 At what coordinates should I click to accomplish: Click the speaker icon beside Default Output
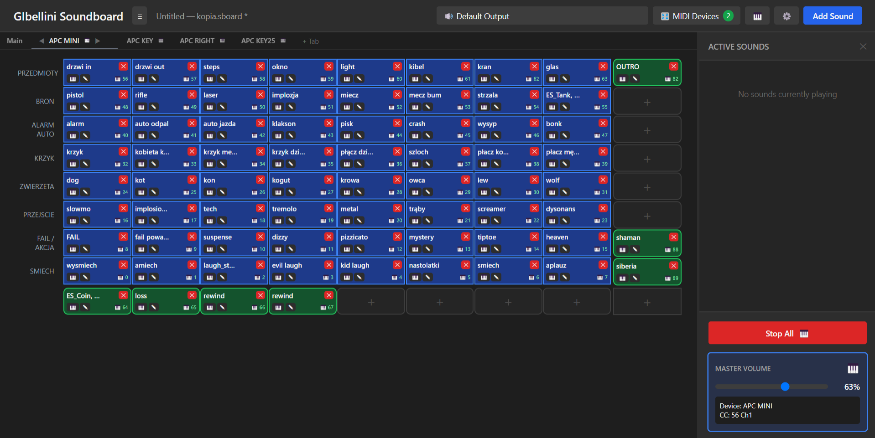pos(448,16)
